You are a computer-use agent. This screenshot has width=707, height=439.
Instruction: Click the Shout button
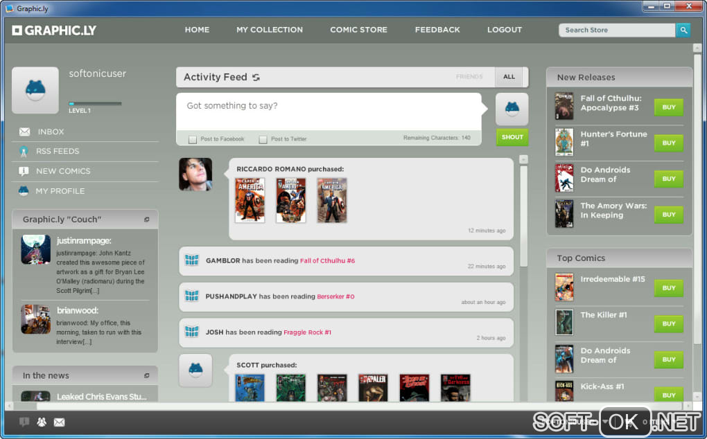coord(512,137)
